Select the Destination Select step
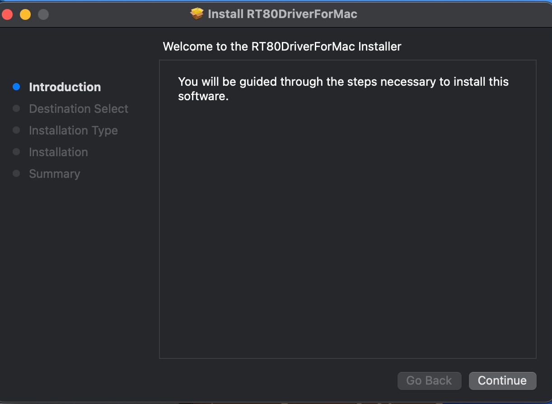Image resolution: width=552 pixels, height=404 pixels. [79, 108]
